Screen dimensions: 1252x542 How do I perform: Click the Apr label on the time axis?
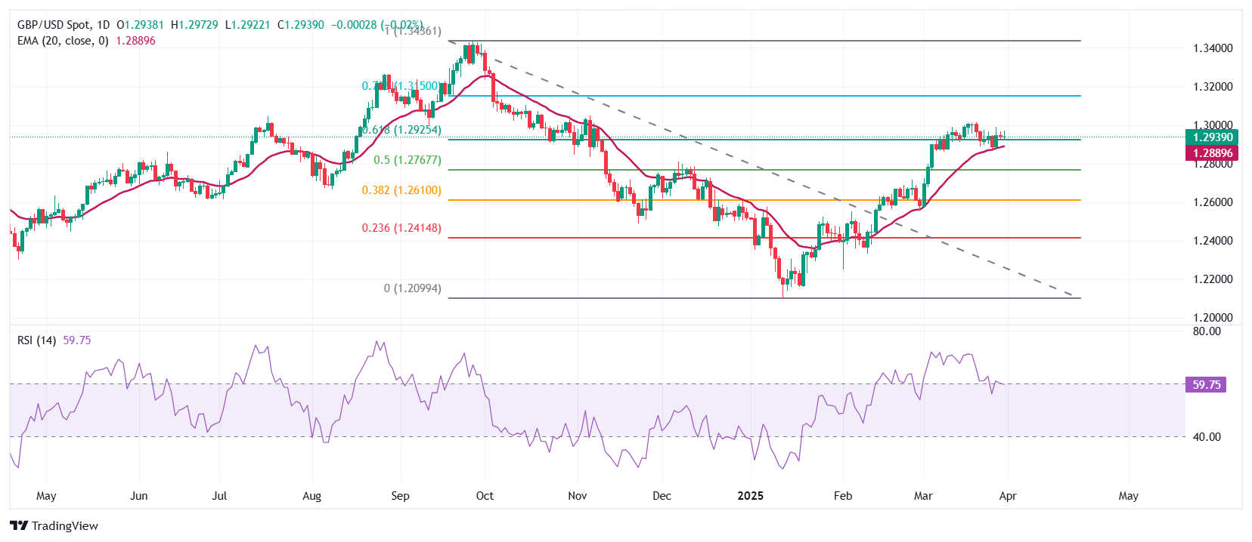1008,496
